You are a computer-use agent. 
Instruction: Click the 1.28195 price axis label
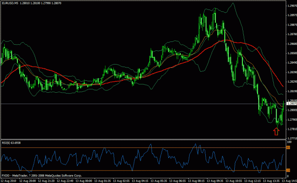292,91
